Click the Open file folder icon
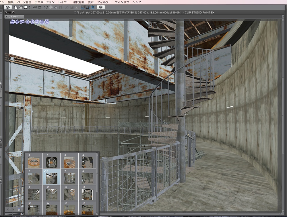Viewport: 287px width, 217px height. coord(21,7)
